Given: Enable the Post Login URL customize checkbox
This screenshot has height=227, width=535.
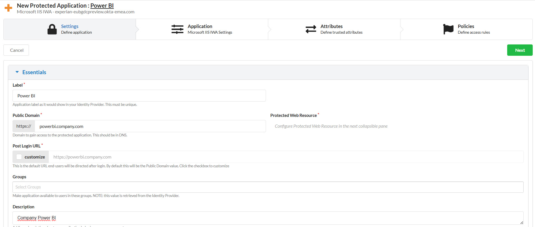Looking at the screenshot, I should point(19,157).
